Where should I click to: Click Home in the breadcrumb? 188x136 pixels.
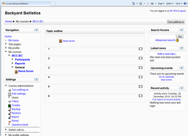(x=8, y=21)
